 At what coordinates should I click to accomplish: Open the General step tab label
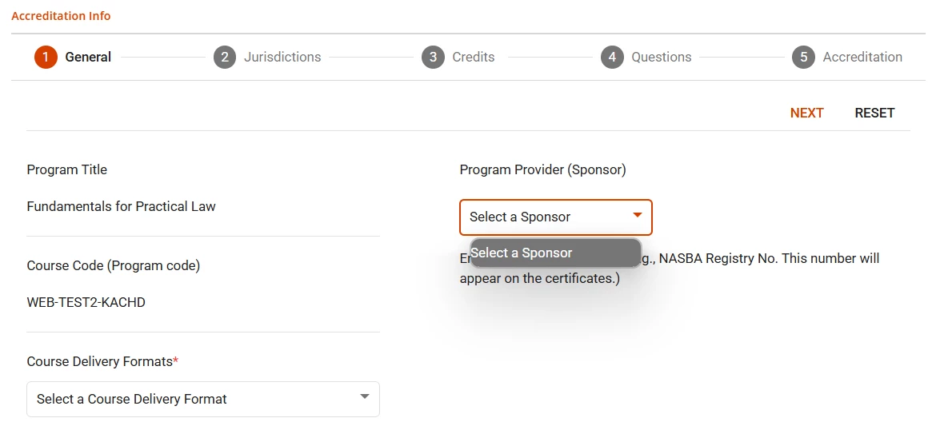pos(88,57)
